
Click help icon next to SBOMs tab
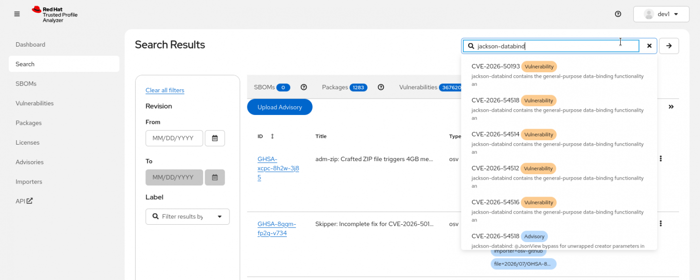click(x=304, y=87)
